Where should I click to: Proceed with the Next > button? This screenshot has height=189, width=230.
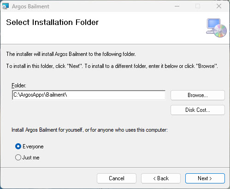tap(205, 178)
